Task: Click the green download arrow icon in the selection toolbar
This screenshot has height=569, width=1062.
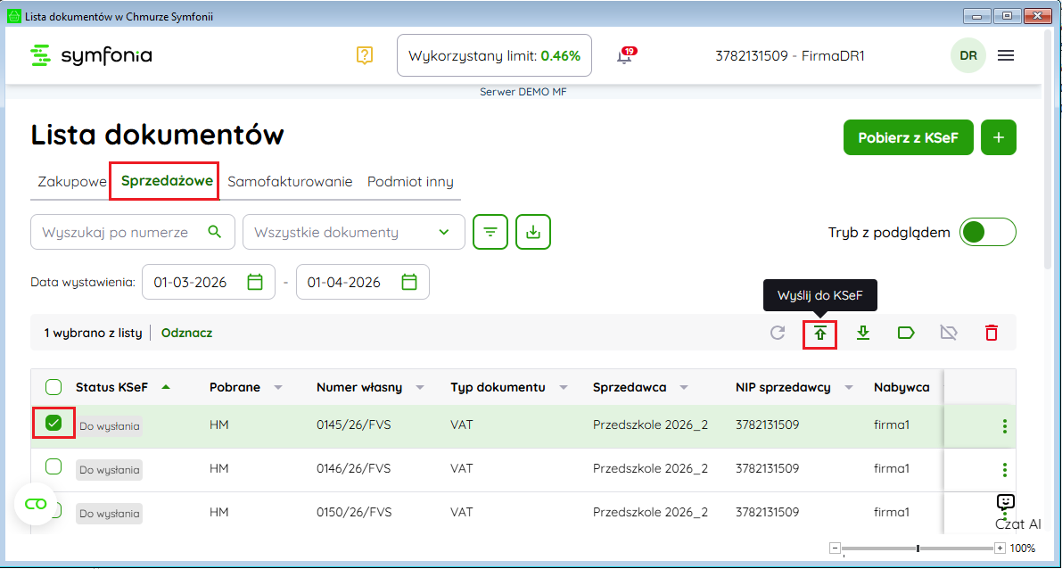Action: click(862, 333)
